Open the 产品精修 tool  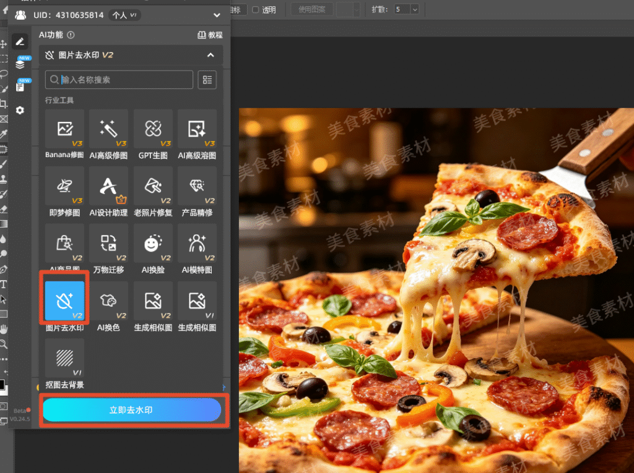pos(197,186)
